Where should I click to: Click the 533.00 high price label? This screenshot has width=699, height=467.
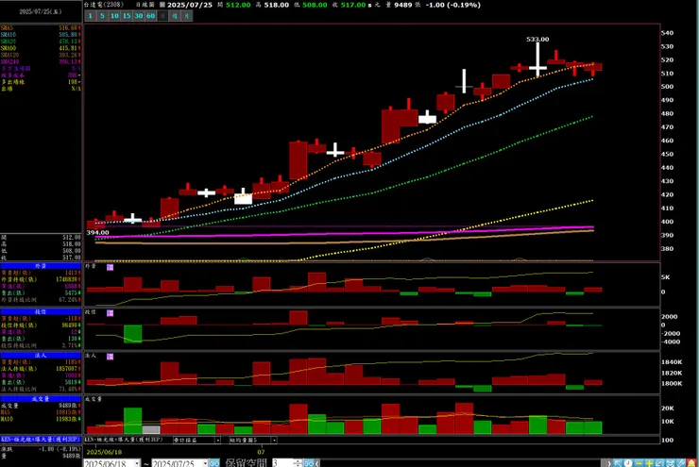[537, 40]
